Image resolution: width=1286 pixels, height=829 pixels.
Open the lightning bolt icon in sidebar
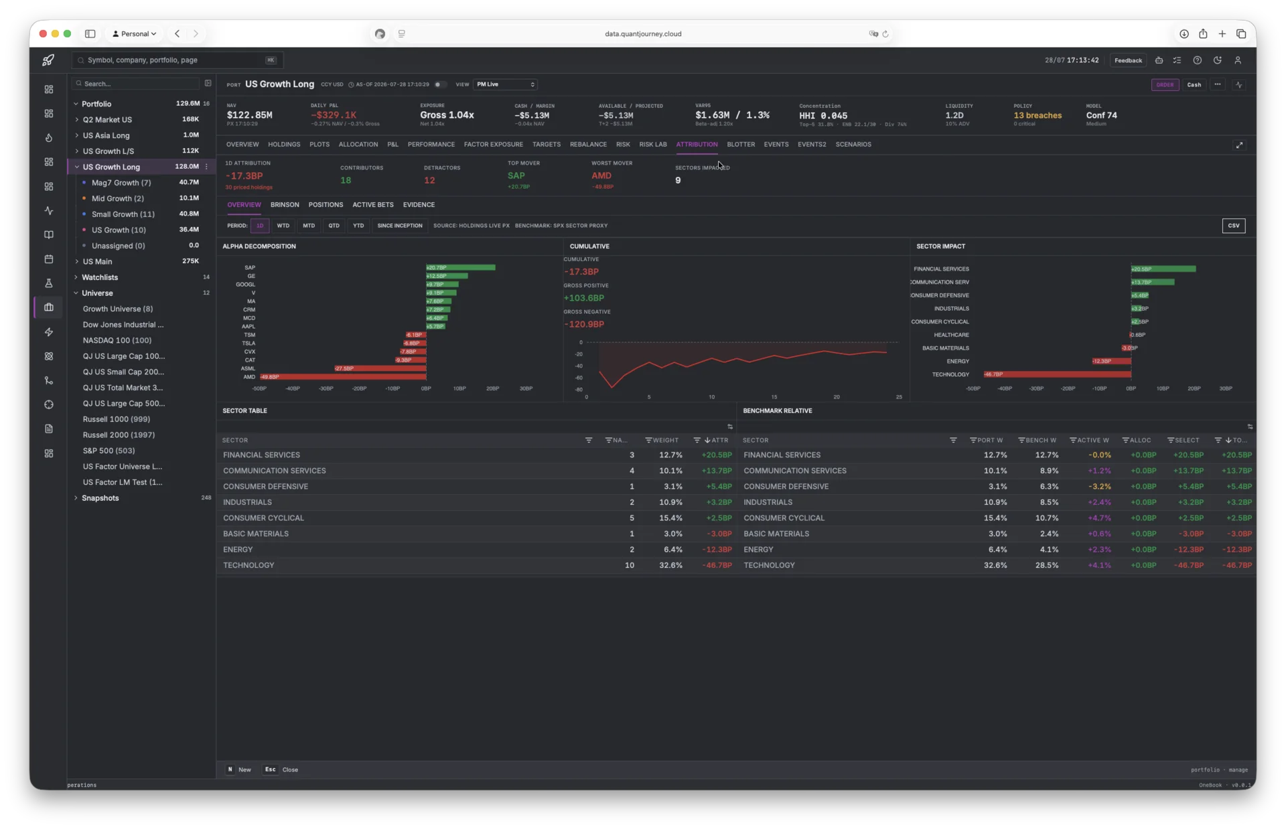49,332
